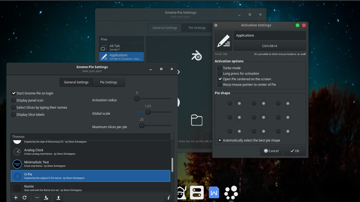Click the gear icon on Activation Settings titlebar
Image resolution: width=360 pixels, height=202 pixels.
tap(216, 25)
